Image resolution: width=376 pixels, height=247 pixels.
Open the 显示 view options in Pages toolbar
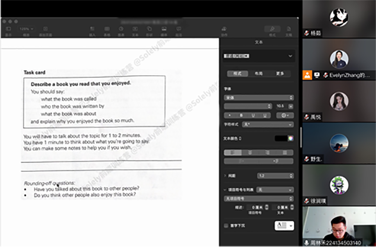[8, 29]
